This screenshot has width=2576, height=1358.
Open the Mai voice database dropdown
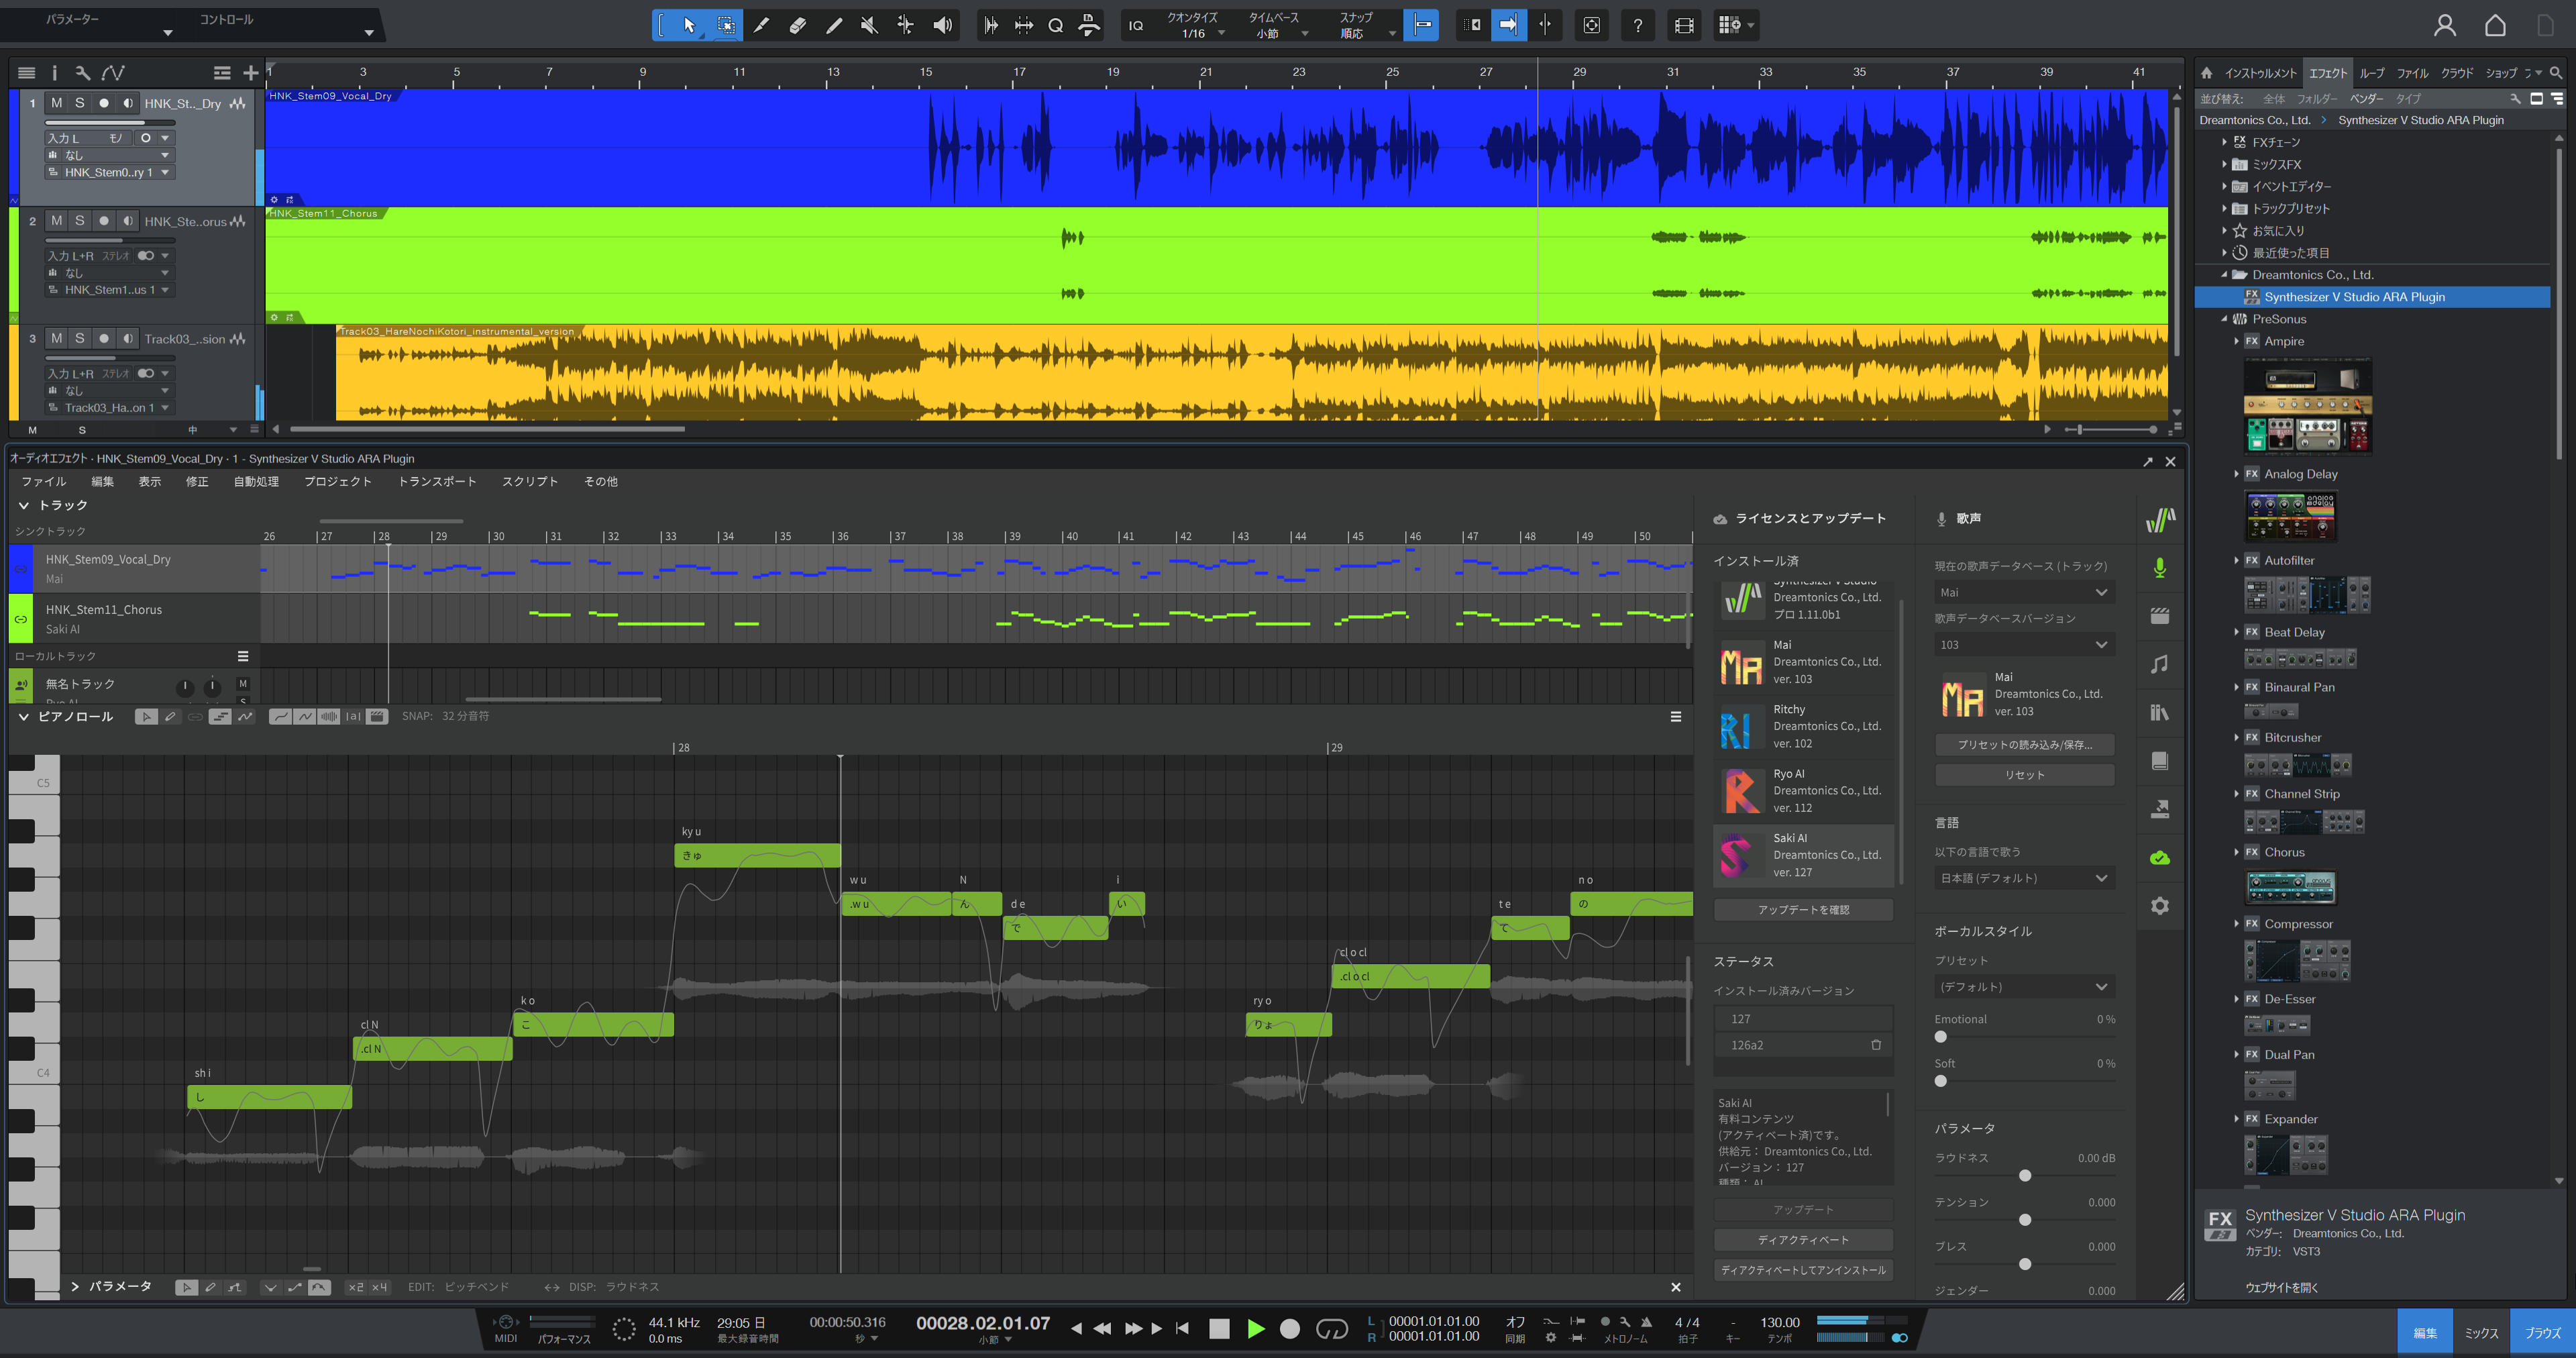2023,592
